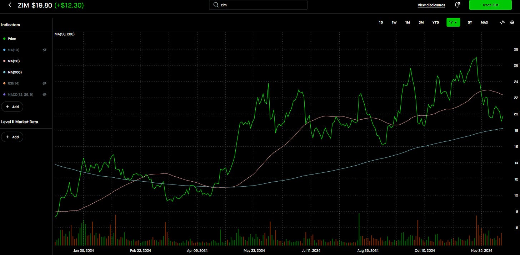Click the Indicators section heading
520x255 pixels.
[10, 25]
